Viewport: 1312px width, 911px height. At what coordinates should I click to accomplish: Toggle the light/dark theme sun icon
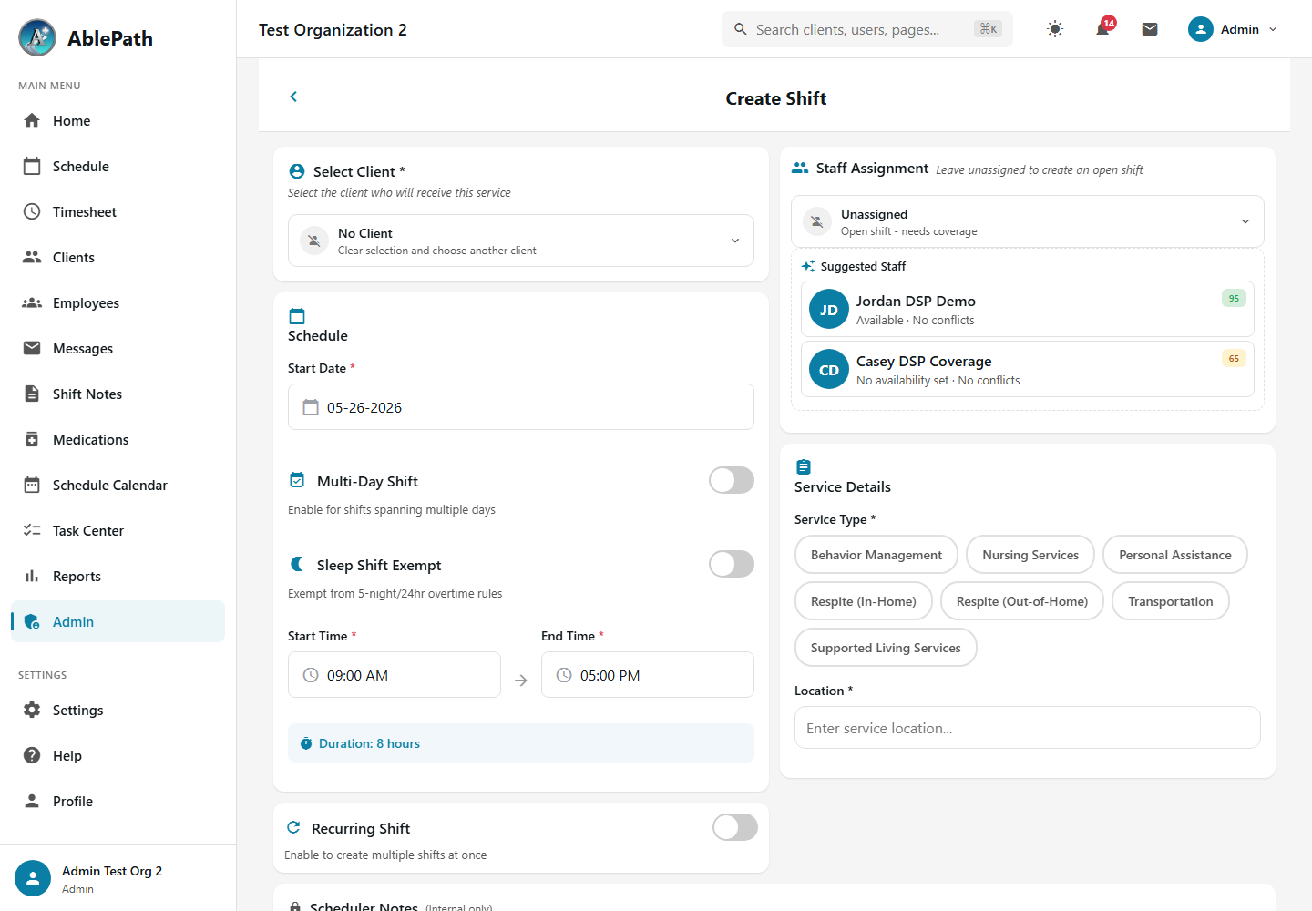(1055, 29)
